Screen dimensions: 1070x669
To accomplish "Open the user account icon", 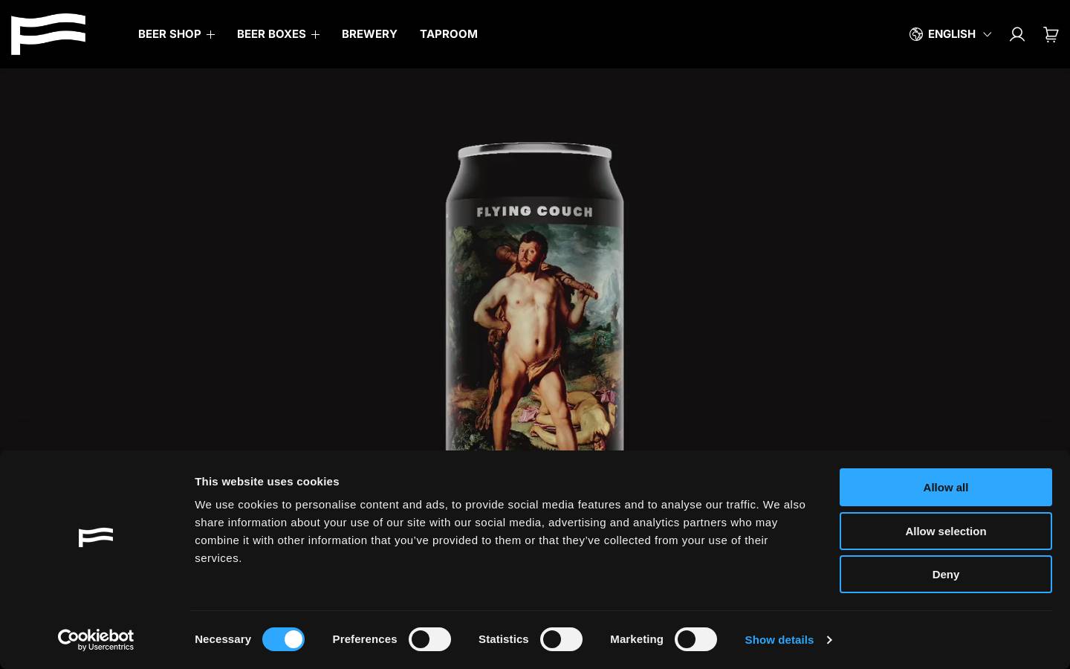I will (x=1017, y=34).
